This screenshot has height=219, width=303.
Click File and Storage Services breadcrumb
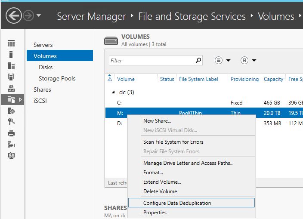tap(192, 16)
